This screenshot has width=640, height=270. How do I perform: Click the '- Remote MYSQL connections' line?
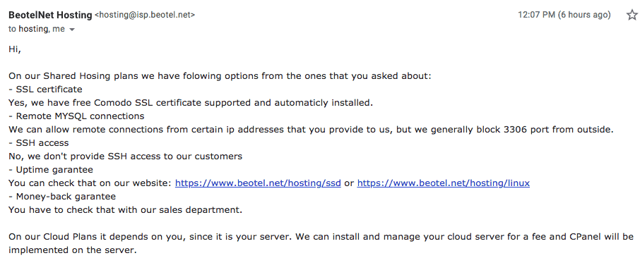(x=76, y=116)
